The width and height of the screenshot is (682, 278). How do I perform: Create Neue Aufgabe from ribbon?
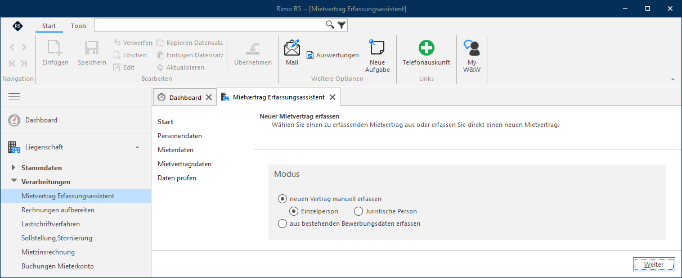click(378, 56)
